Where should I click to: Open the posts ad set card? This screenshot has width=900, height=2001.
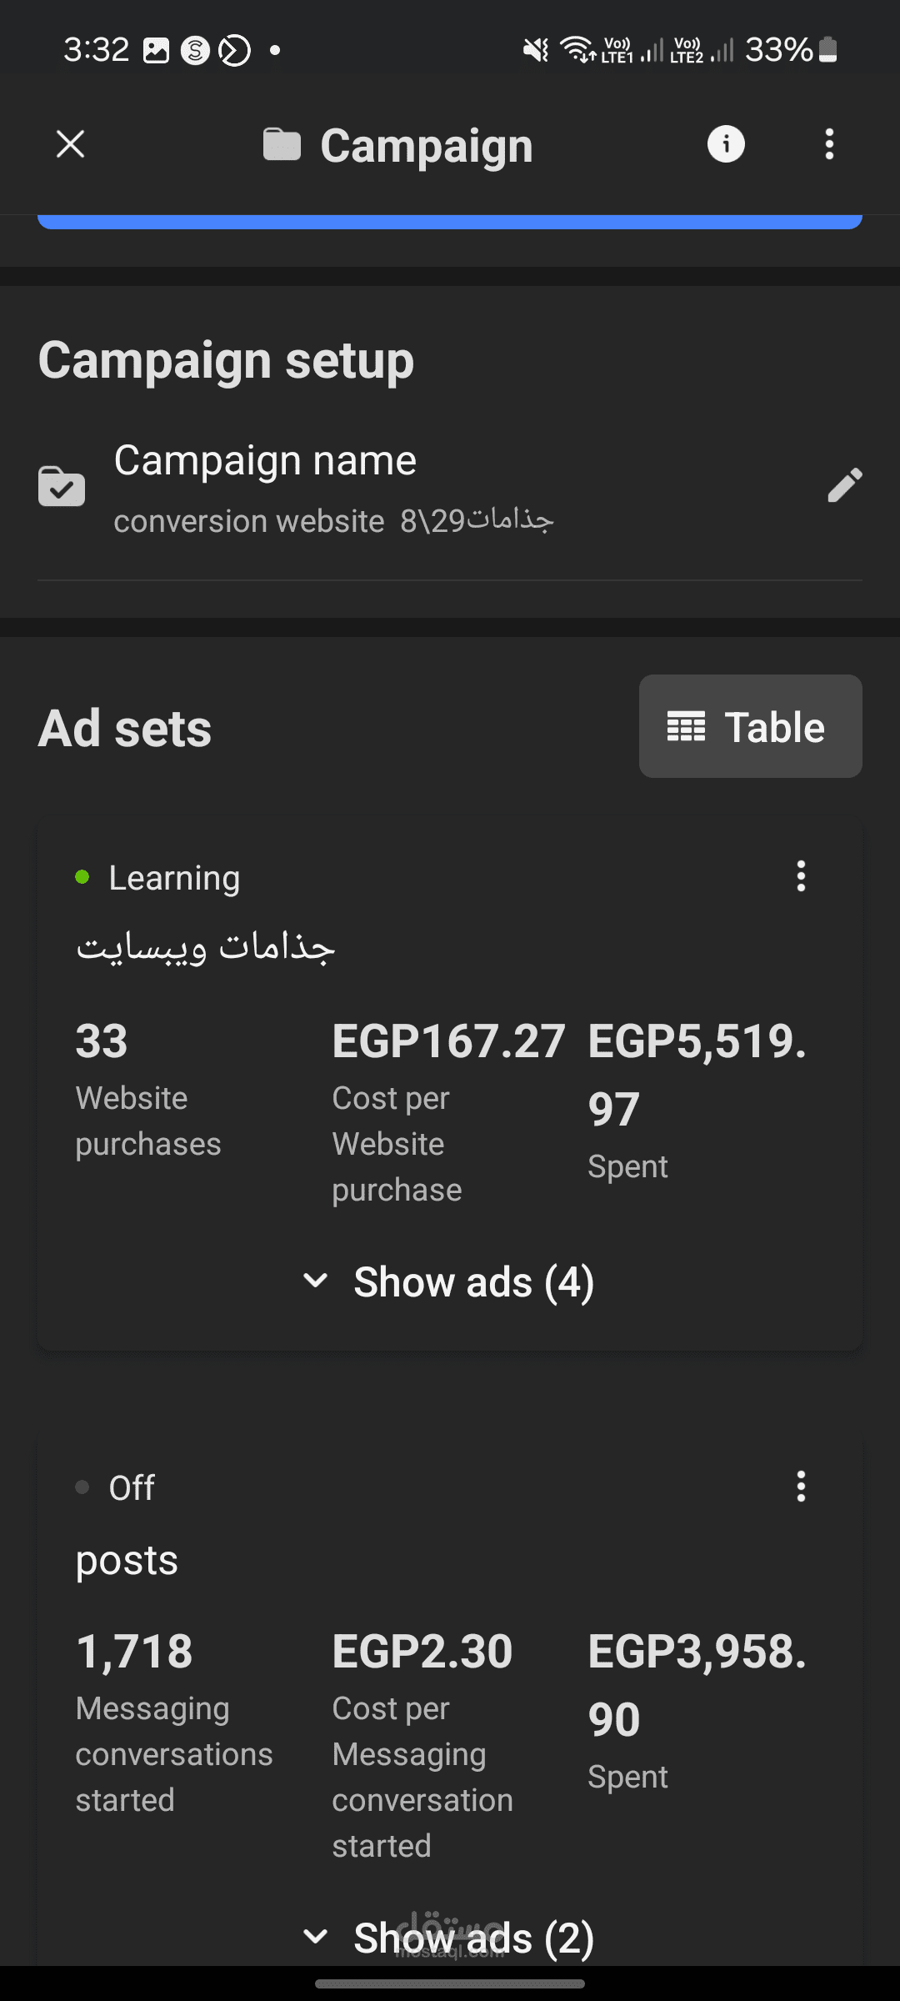127,1560
